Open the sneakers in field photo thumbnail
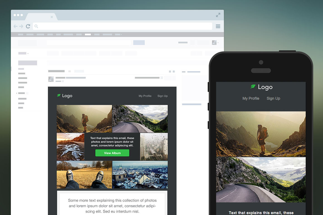Image resolution: width=323 pixels, height=215 pixels. point(84,175)
